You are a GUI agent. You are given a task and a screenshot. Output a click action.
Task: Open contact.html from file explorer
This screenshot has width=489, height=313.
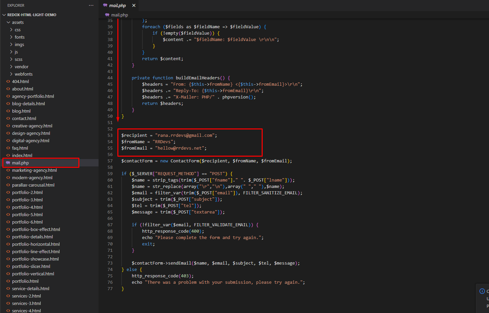tap(24, 118)
